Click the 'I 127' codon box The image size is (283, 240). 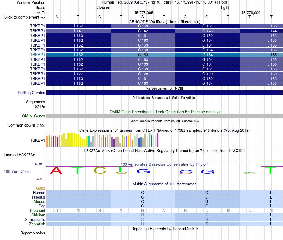(79, 74)
